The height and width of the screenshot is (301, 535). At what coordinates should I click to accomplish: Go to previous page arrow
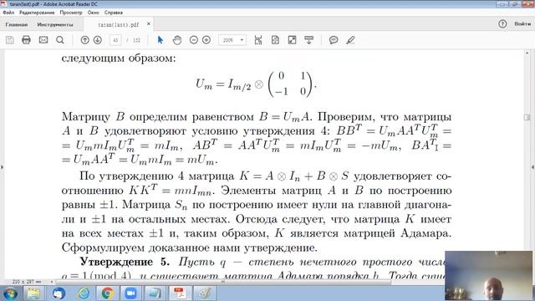(x=84, y=40)
